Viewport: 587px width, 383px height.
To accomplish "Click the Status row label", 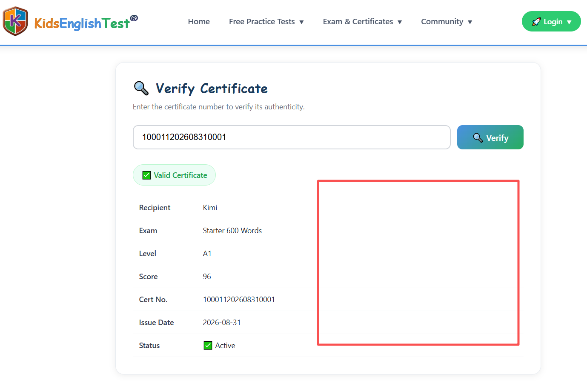I will (149, 346).
